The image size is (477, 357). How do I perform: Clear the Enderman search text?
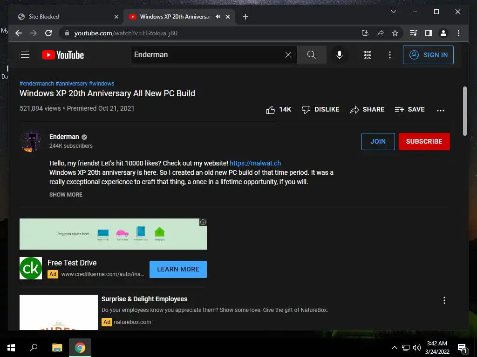click(x=288, y=55)
